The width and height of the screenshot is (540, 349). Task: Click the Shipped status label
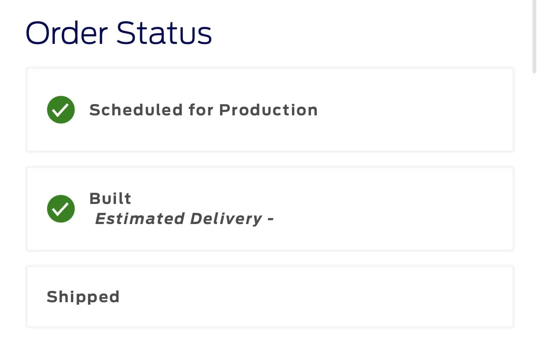83,297
